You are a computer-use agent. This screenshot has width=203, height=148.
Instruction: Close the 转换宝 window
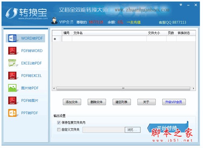196,5
